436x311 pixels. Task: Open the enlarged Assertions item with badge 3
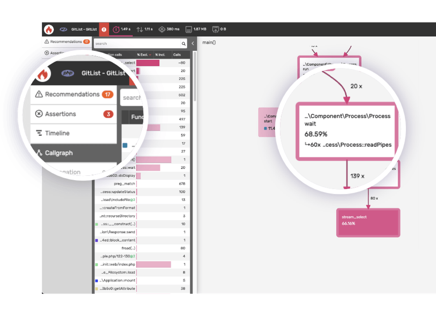click(x=74, y=114)
